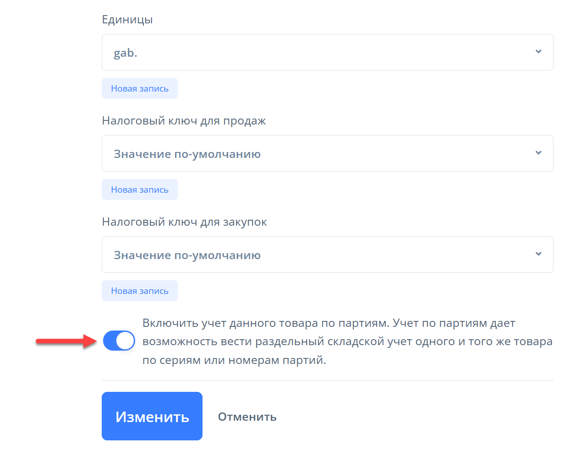Disable batch tracking toggle switch

tap(119, 341)
